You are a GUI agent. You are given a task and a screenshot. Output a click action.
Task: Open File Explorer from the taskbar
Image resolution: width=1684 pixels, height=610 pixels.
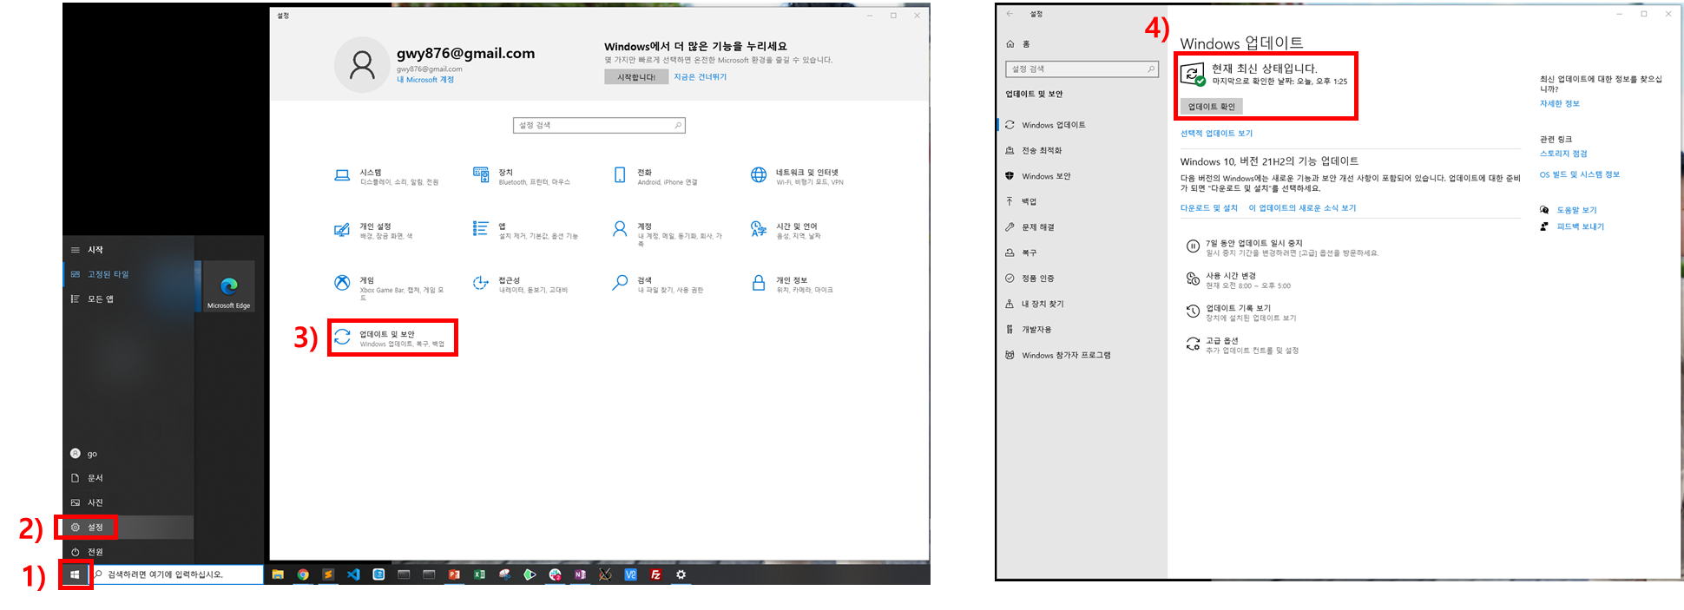pyautogui.click(x=278, y=574)
